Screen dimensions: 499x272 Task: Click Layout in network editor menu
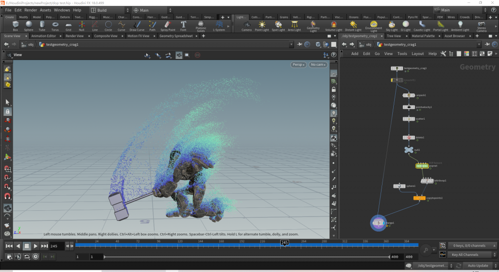point(418,54)
